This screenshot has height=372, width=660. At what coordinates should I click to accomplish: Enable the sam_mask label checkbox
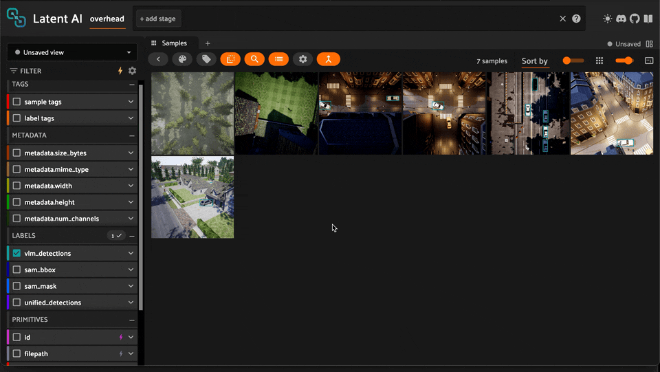tap(17, 286)
